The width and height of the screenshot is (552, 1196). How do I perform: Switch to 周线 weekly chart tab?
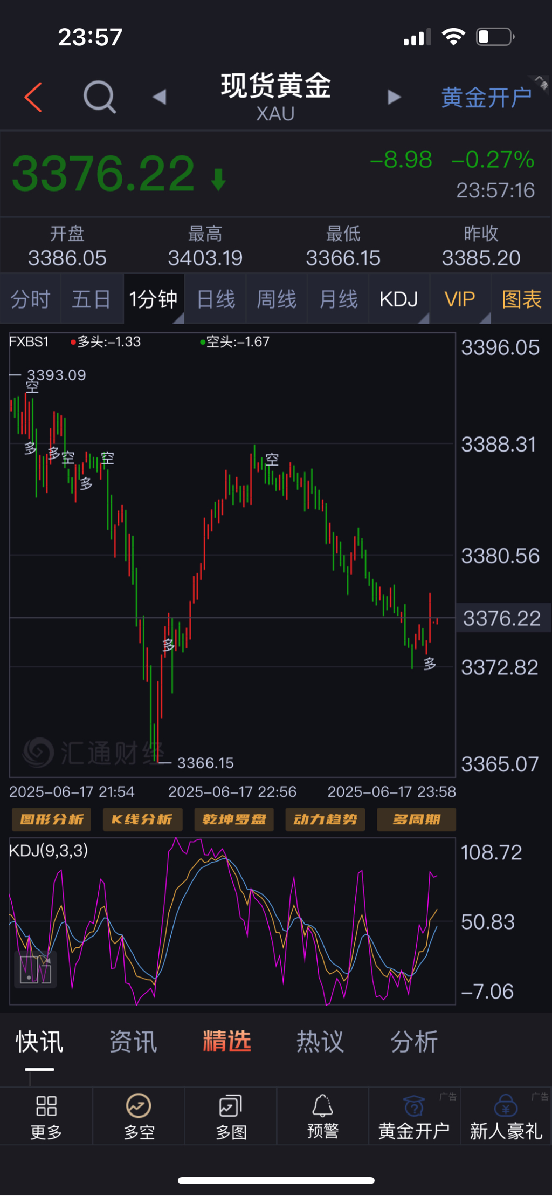coord(277,299)
